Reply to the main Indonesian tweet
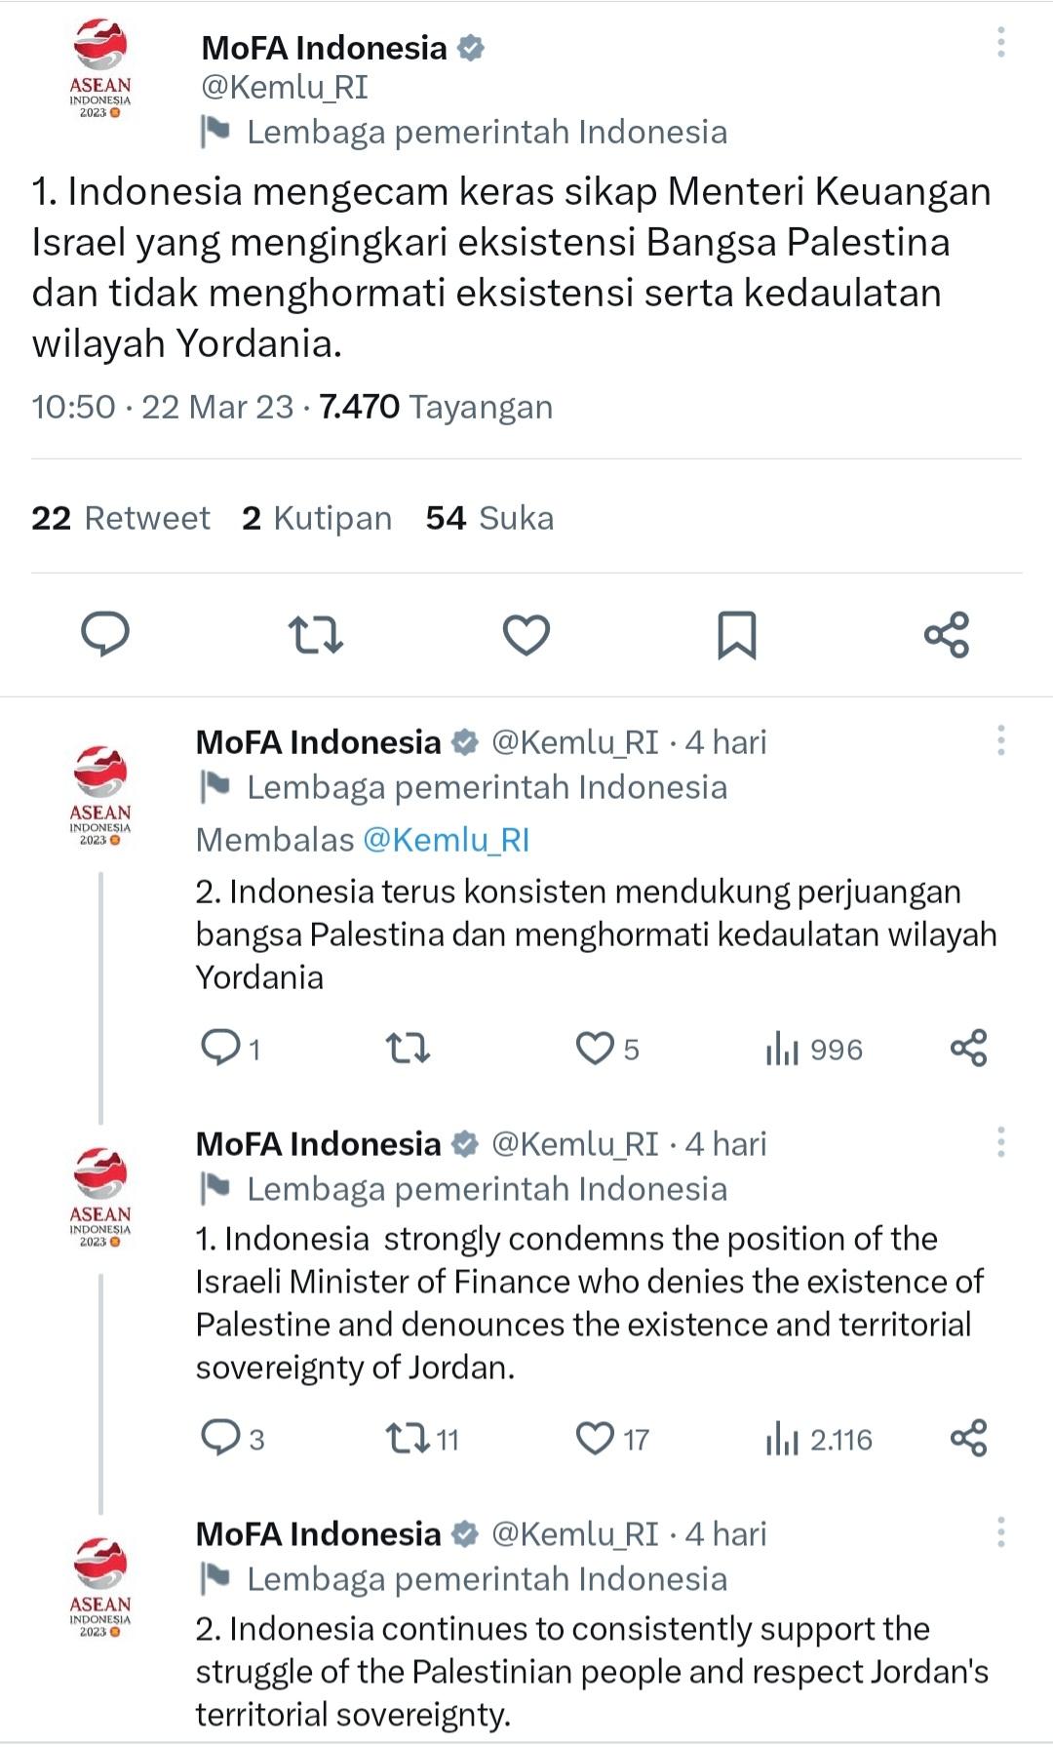Screen dimensions: 1053x1747 [x=105, y=634]
